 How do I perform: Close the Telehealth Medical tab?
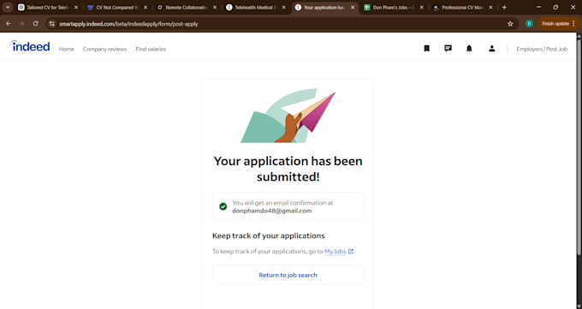pos(283,8)
